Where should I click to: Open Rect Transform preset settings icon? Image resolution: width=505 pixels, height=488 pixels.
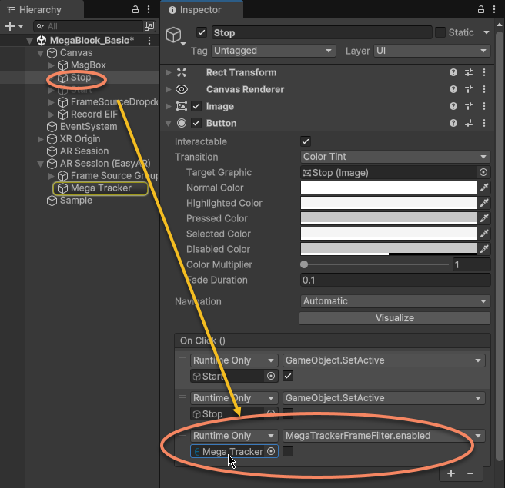pyautogui.click(x=469, y=72)
